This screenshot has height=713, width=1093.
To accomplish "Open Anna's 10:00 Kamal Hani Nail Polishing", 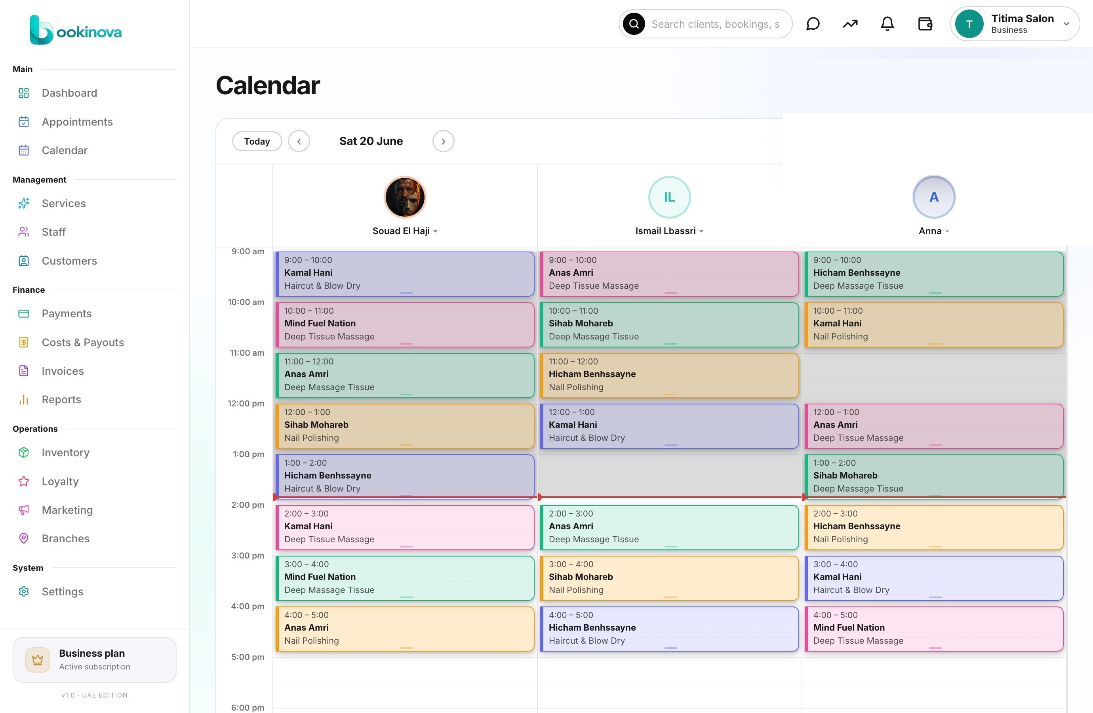I will [934, 324].
